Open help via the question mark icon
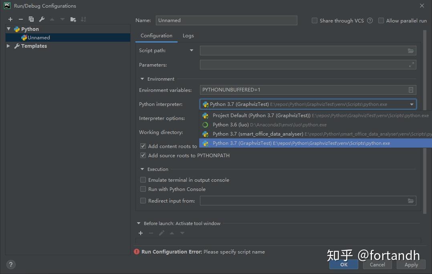Viewport: 432px width, 274px height. pyautogui.click(x=10, y=264)
